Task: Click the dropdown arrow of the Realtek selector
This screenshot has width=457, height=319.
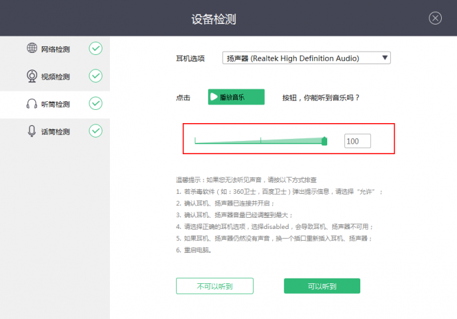Action: pyautogui.click(x=385, y=58)
